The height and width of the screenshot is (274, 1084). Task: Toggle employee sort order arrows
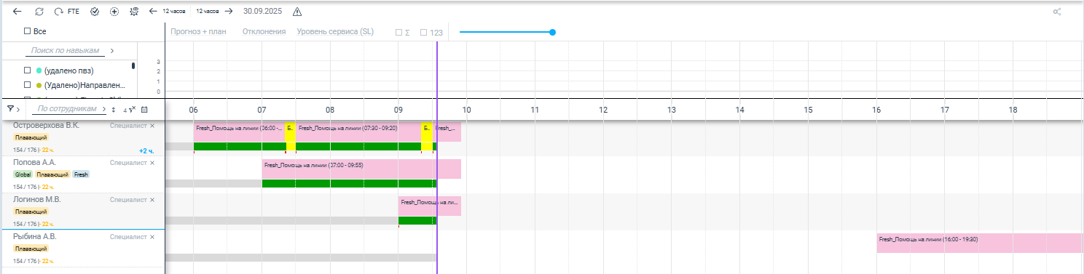point(113,110)
